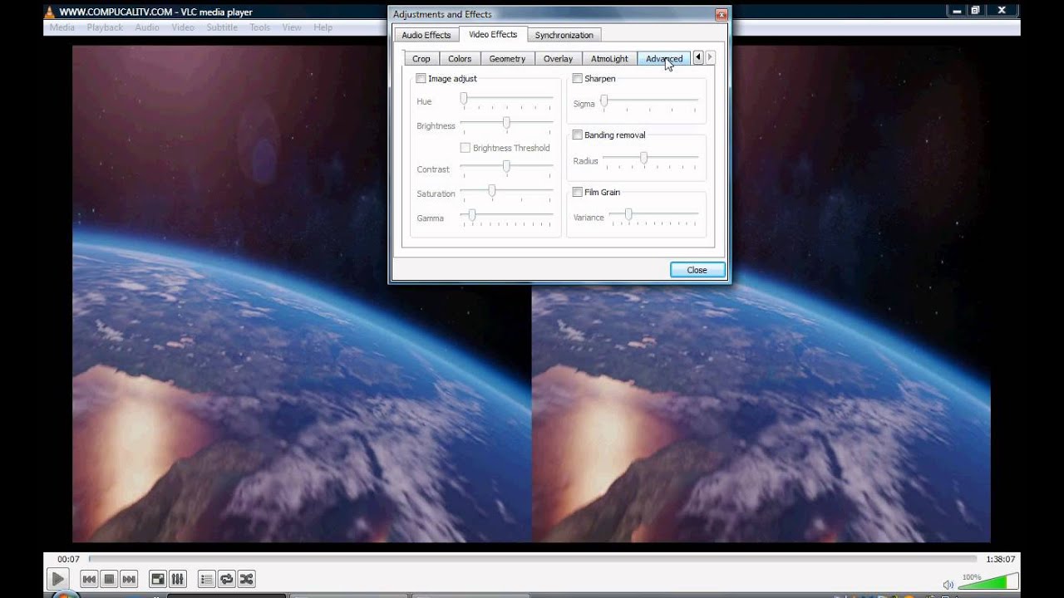Open the Video menu
Screen dimensions: 1064x598
183,27
